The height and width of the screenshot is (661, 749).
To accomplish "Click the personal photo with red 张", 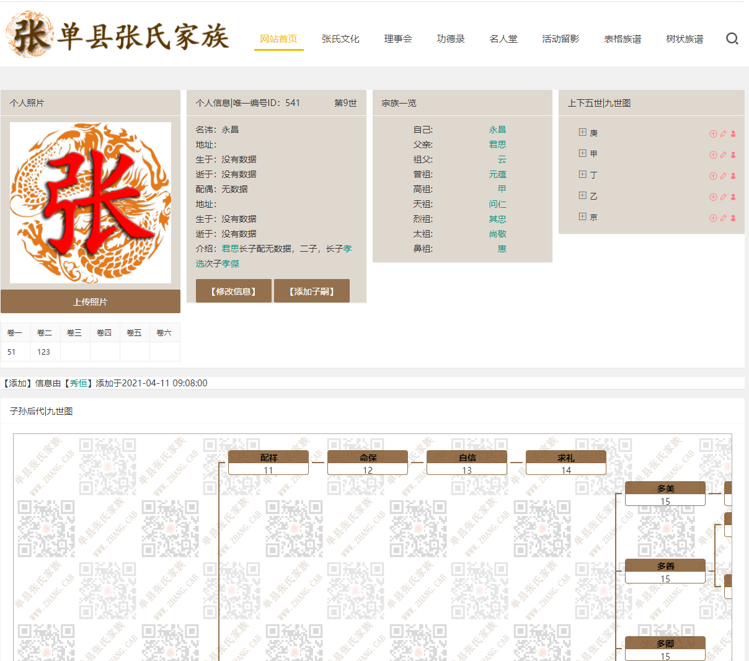I will click(x=91, y=203).
